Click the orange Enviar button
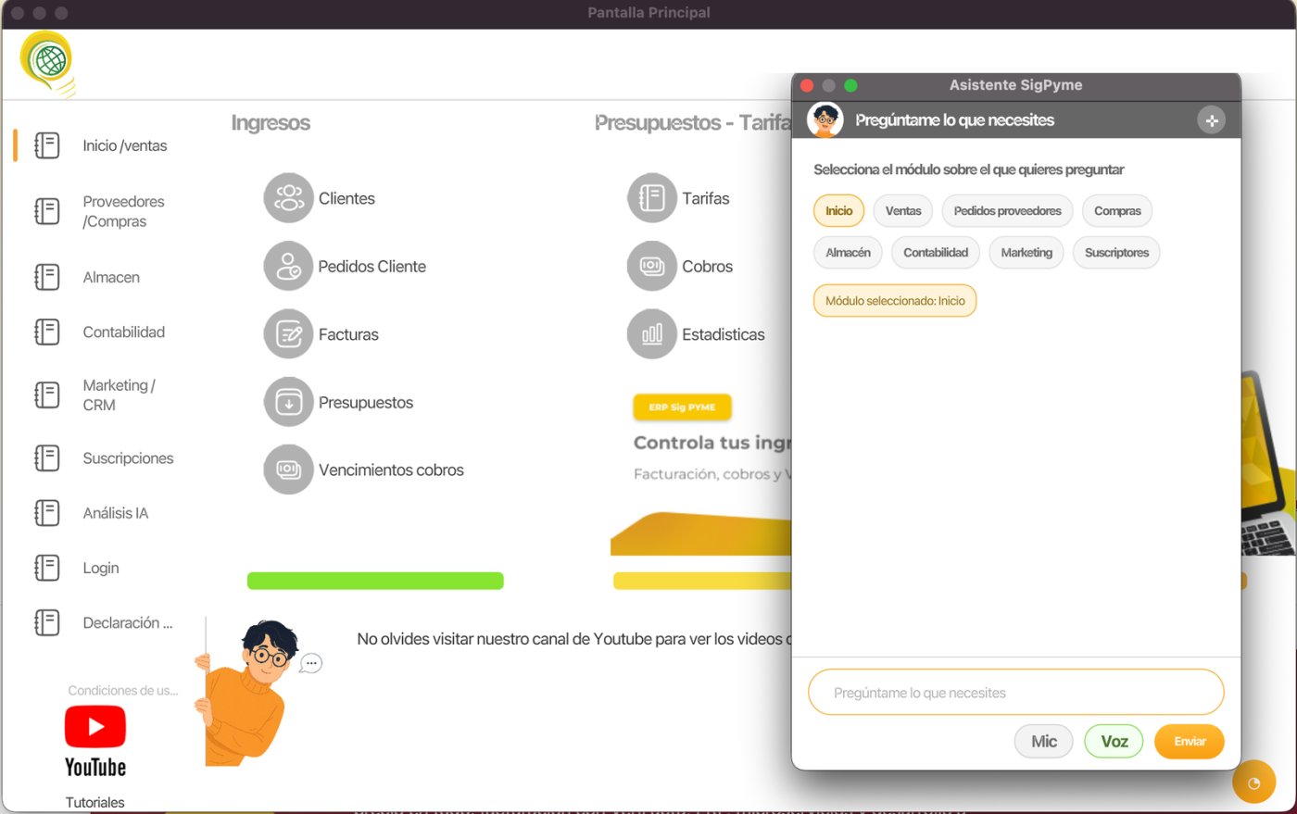The width and height of the screenshot is (1297, 814). (x=1190, y=742)
